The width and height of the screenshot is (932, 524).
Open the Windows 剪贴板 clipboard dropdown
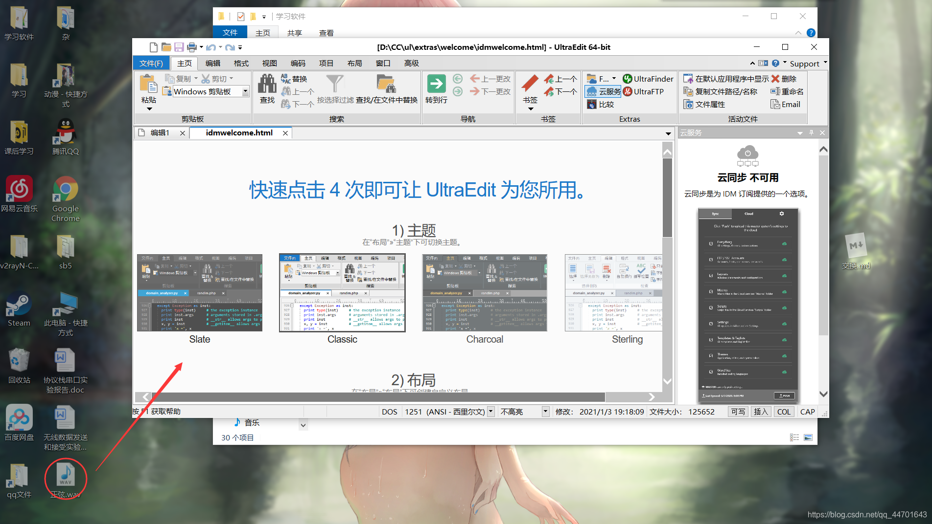[x=245, y=91]
